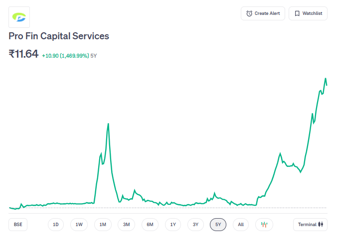Select the 1D time range

click(x=56, y=225)
